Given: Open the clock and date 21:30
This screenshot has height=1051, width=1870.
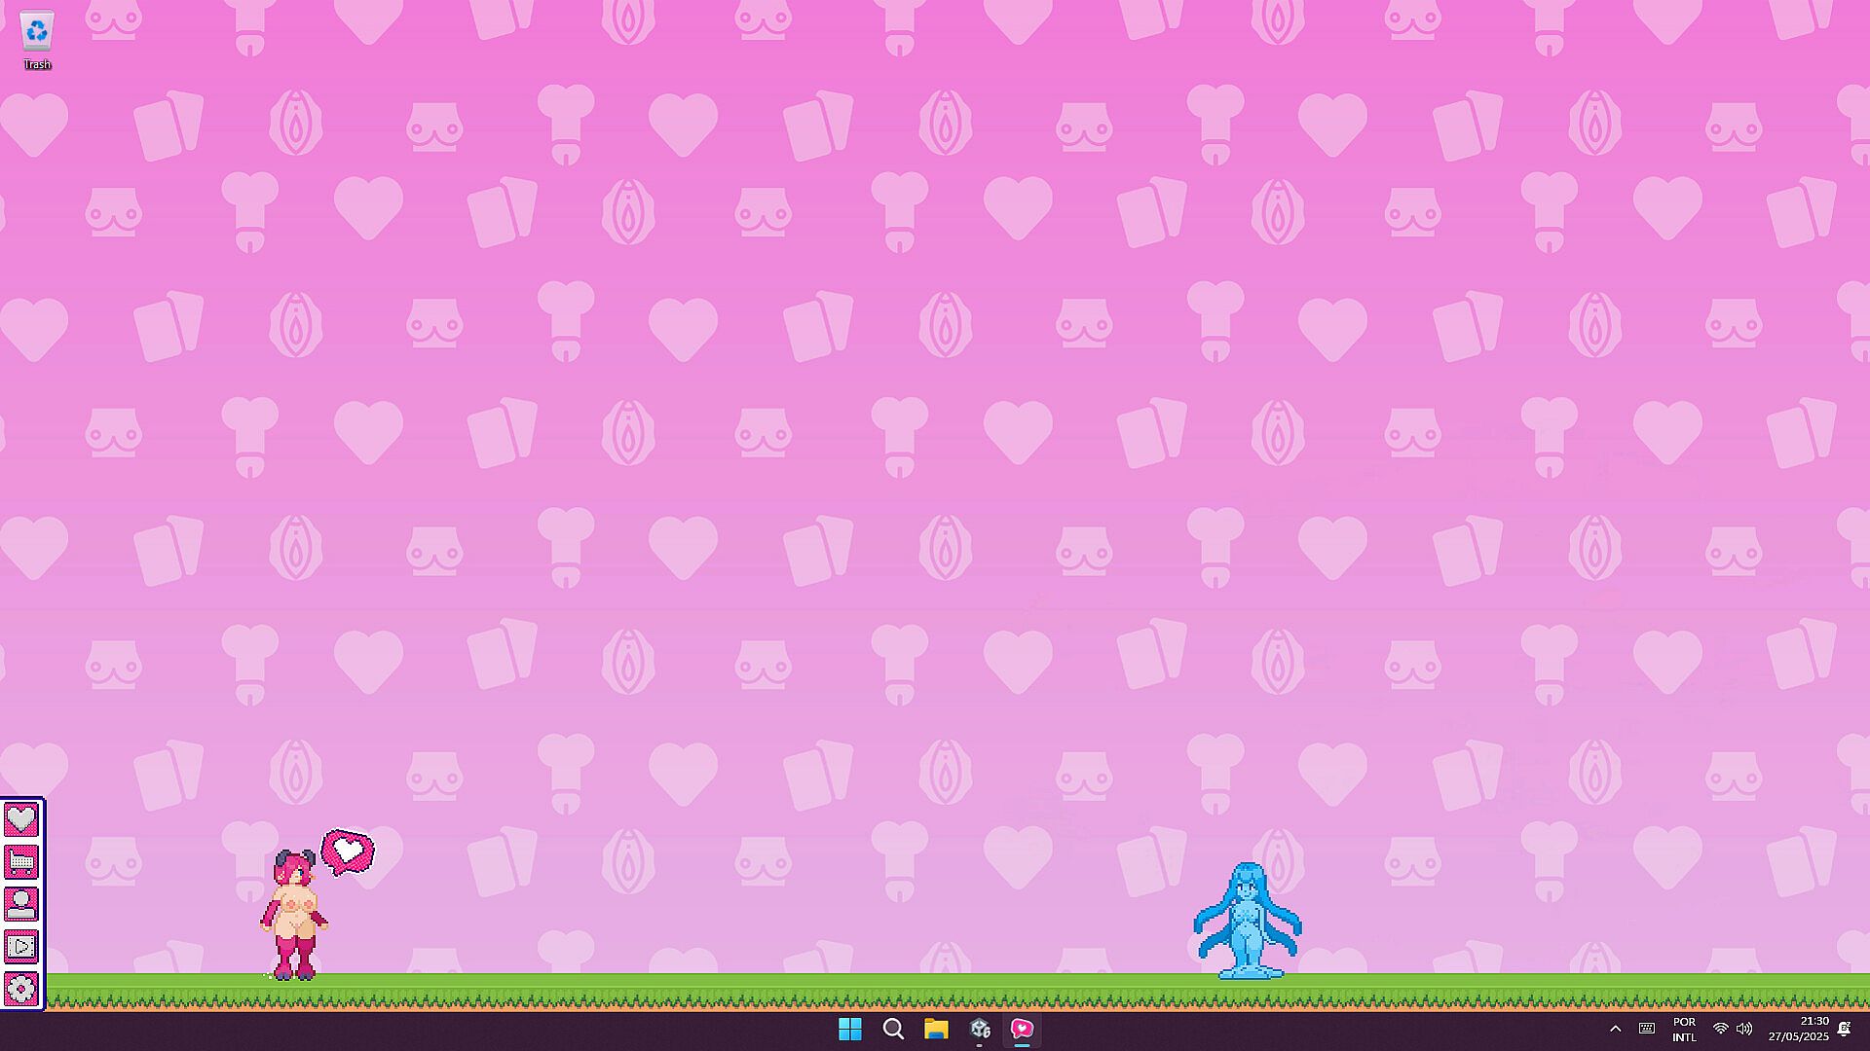Looking at the screenshot, I should 1799,1030.
